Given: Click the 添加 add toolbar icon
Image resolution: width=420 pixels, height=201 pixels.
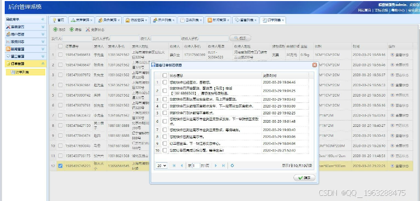Looking at the screenshot, I should pyautogui.click(x=55, y=30).
